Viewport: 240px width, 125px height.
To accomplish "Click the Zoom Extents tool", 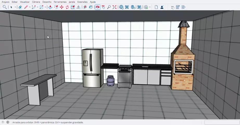I will point(115,7).
